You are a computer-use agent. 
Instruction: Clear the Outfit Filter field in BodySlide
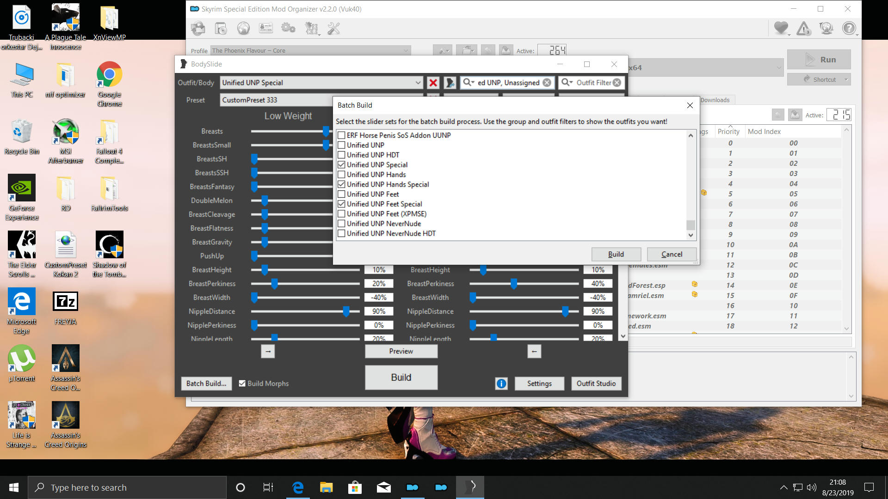617,83
